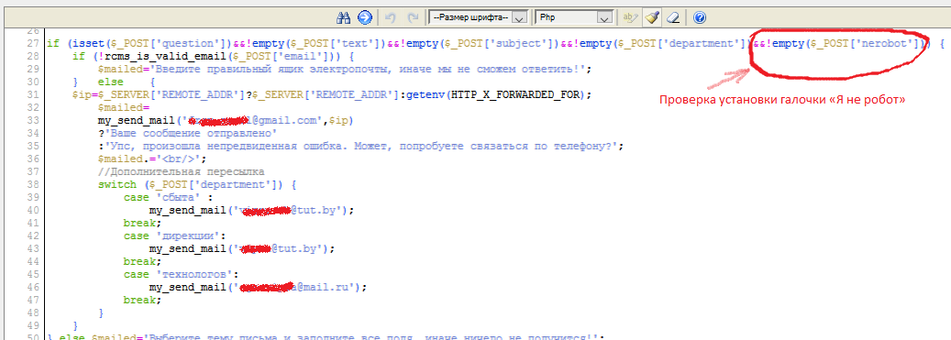Image resolution: width=951 pixels, height=340 pixels.
Task: Toggle the syntax highlight brush icon
Action: coord(652,17)
